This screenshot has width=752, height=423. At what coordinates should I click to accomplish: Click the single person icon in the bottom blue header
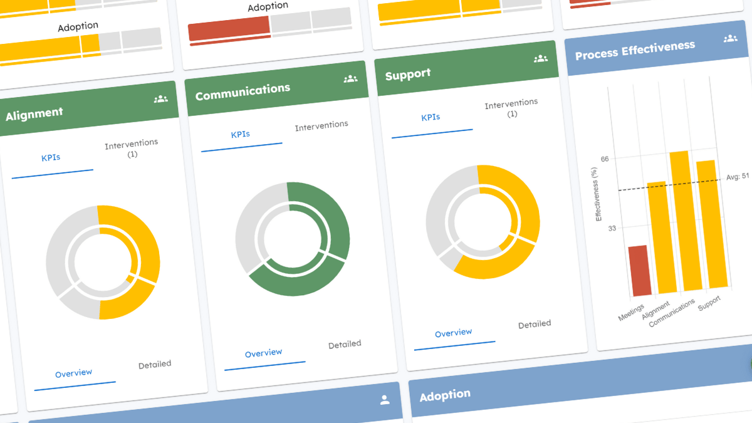point(385,400)
